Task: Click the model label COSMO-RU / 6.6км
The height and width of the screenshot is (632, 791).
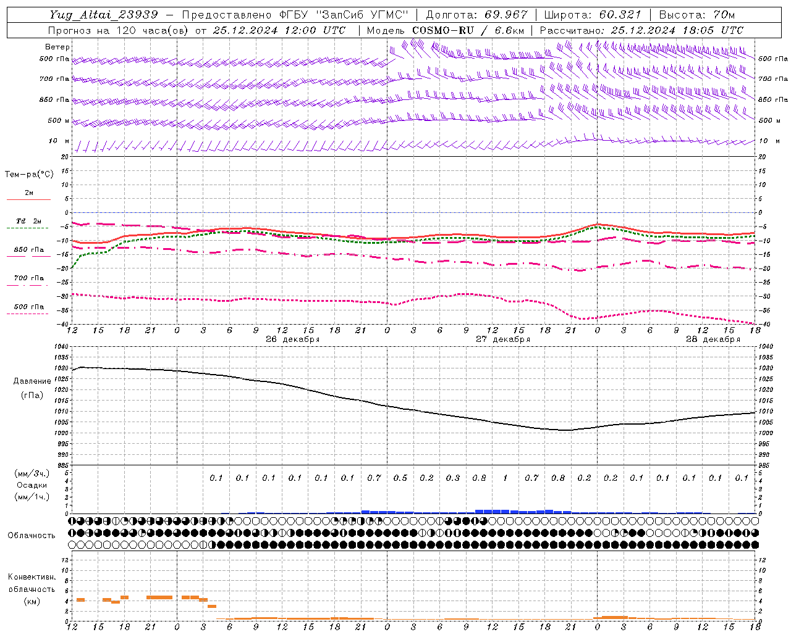Action: (468, 30)
